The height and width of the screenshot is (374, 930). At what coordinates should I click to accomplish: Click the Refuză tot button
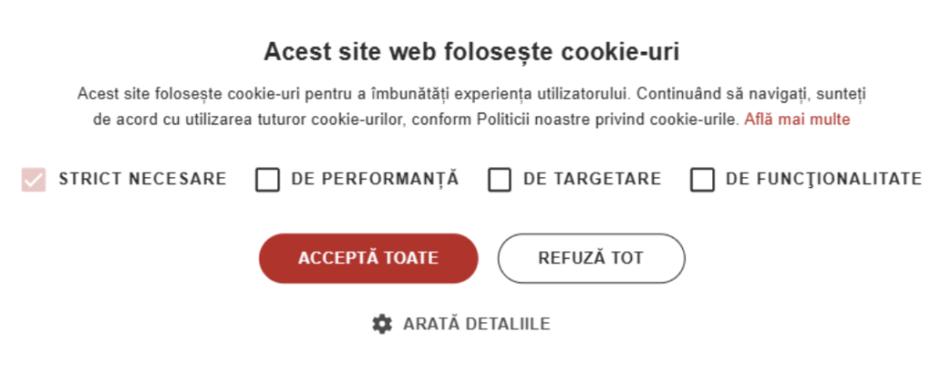pyautogui.click(x=590, y=258)
